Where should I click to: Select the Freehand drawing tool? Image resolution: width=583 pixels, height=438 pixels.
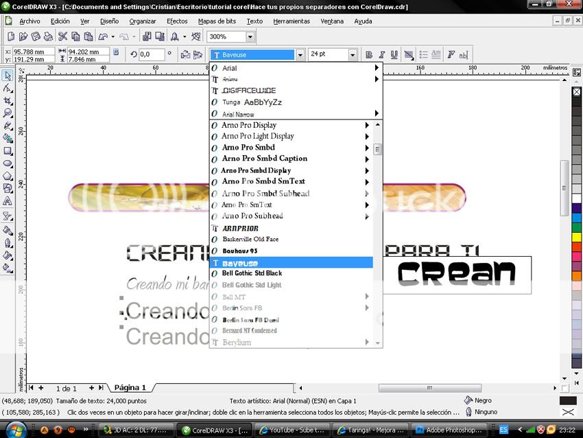click(8, 126)
